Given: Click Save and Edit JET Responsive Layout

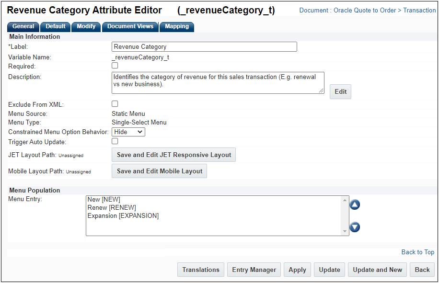Looking at the screenshot, I should [173, 155].
